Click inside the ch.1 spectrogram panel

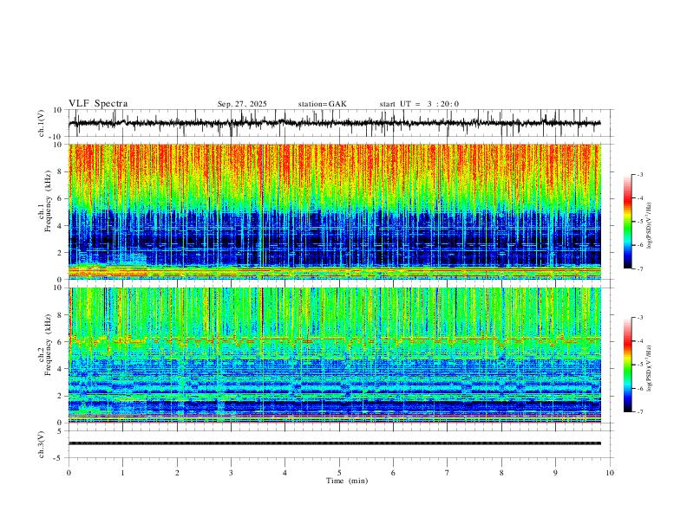pyautogui.click(x=335, y=211)
